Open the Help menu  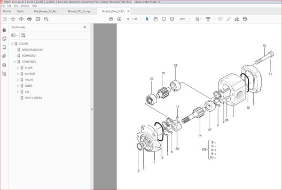point(34,6)
